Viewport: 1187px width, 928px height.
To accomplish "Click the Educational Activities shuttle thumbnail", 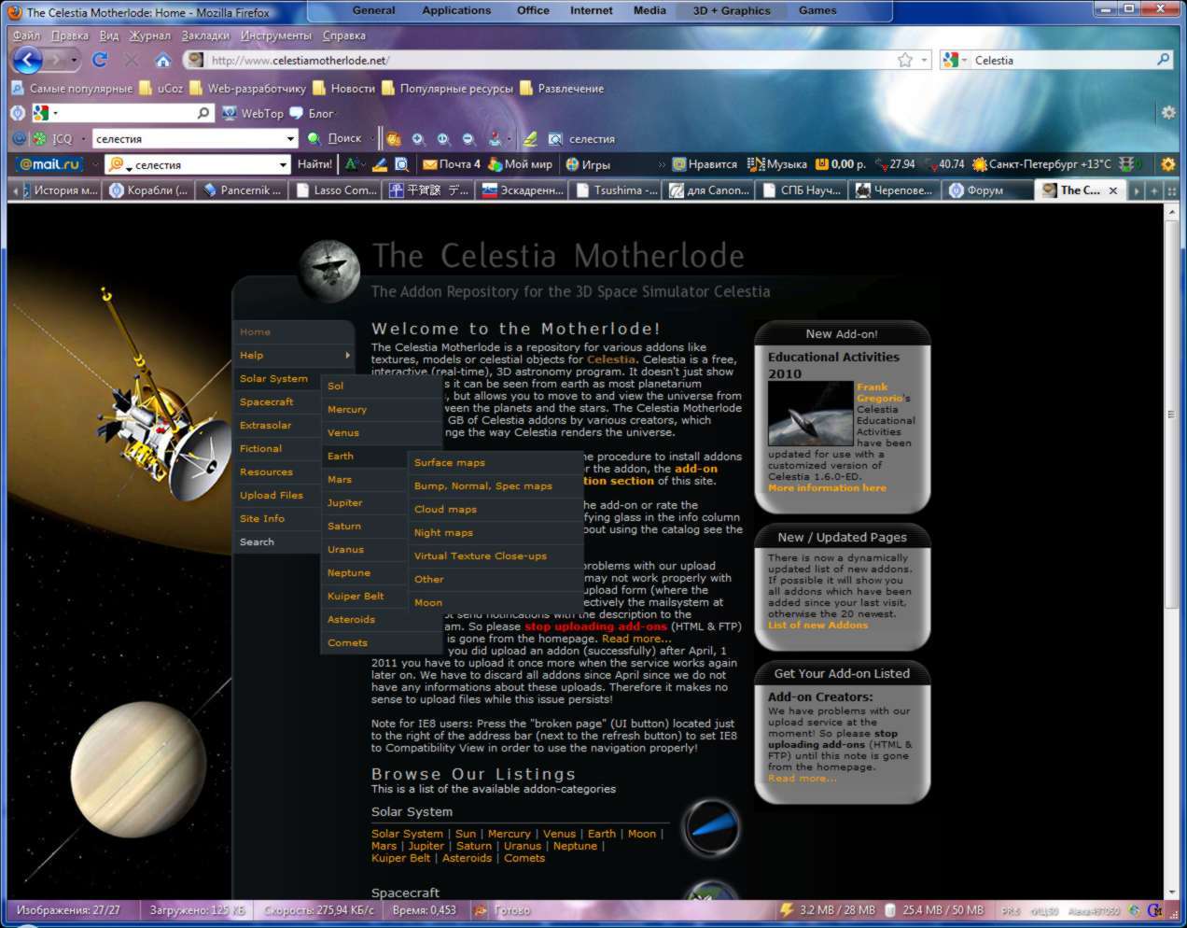I will click(810, 415).
